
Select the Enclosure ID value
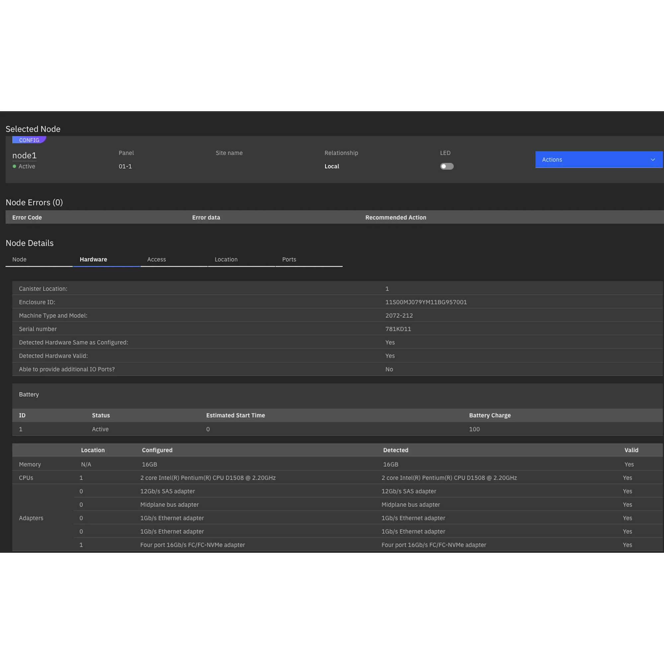tap(426, 302)
